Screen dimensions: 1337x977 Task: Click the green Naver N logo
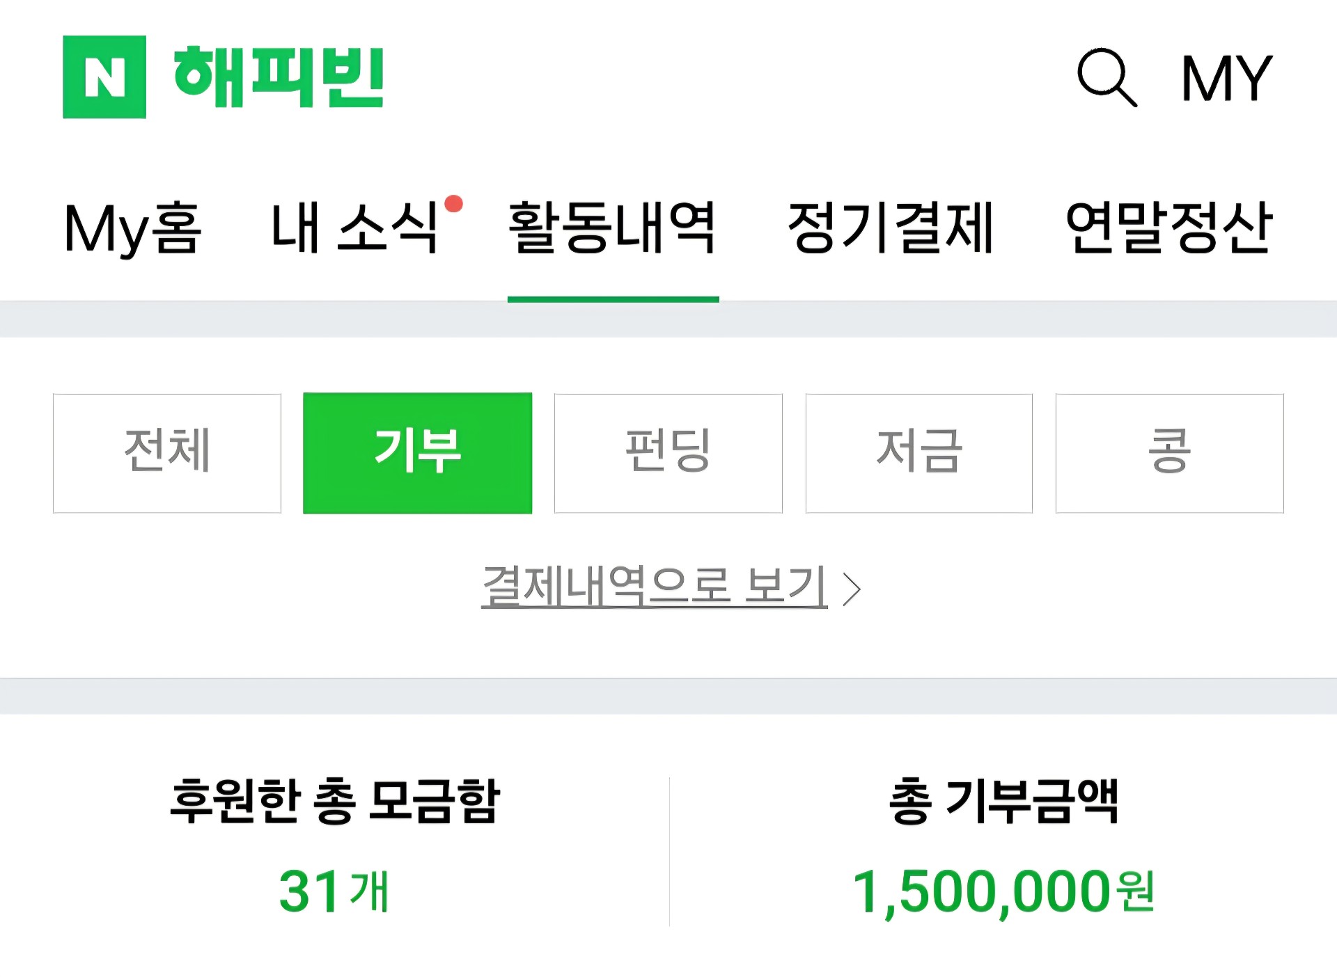click(104, 77)
